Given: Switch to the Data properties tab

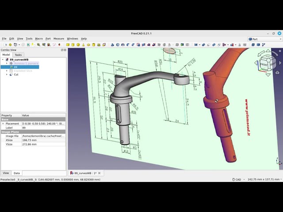Looking at the screenshot, I should tap(17, 173).
